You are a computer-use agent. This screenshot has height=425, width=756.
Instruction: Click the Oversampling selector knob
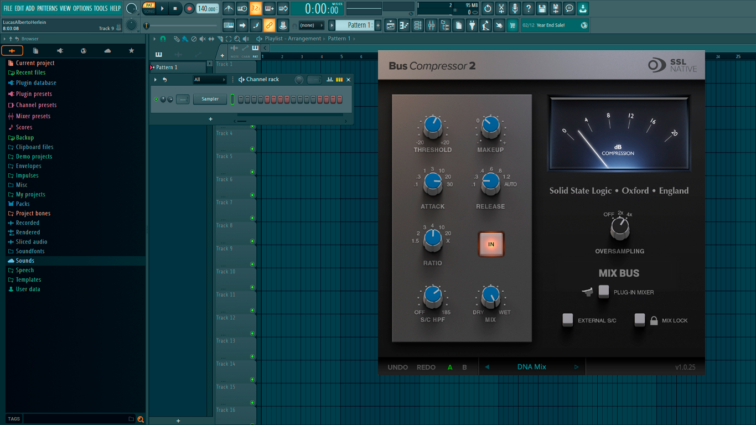tap(620, 228)
